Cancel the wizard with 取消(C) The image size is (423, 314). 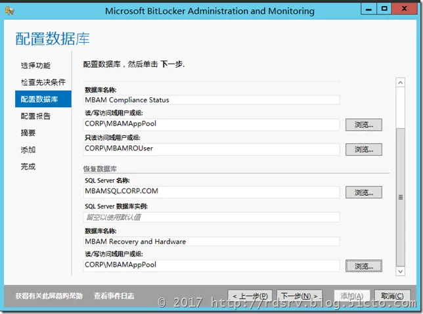point(392,296)
